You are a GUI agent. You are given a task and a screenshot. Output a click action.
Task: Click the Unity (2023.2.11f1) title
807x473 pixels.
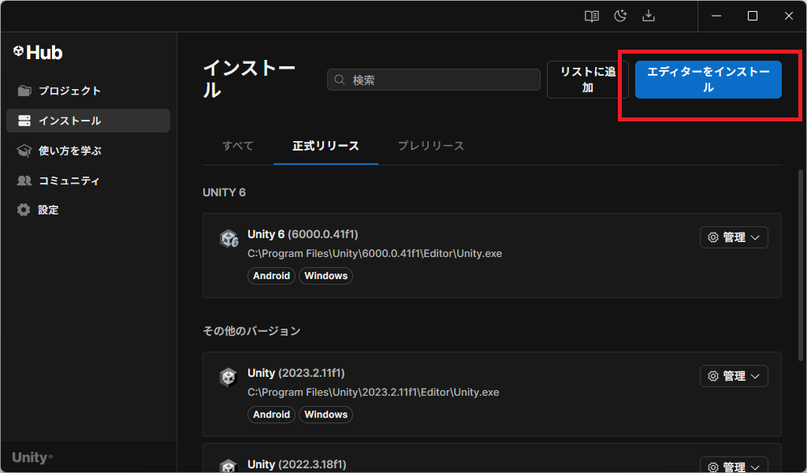[296, 373]
